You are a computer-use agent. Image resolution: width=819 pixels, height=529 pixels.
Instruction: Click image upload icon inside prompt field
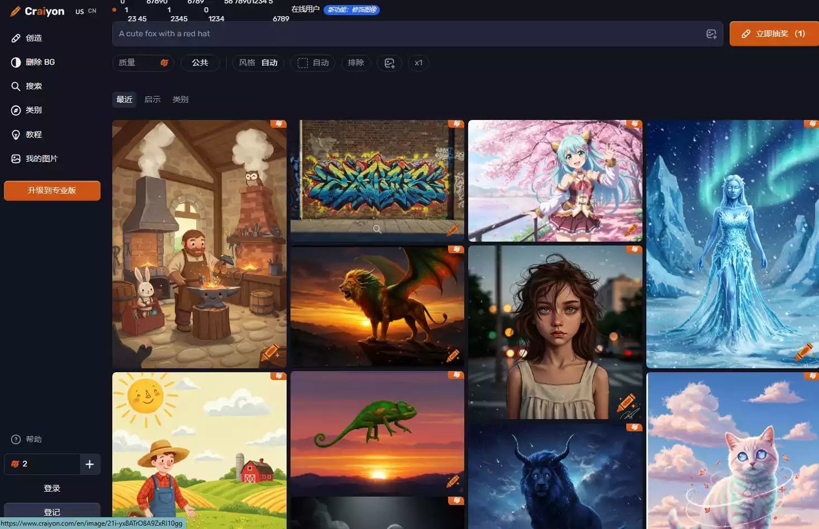click(x=711, y=34)
